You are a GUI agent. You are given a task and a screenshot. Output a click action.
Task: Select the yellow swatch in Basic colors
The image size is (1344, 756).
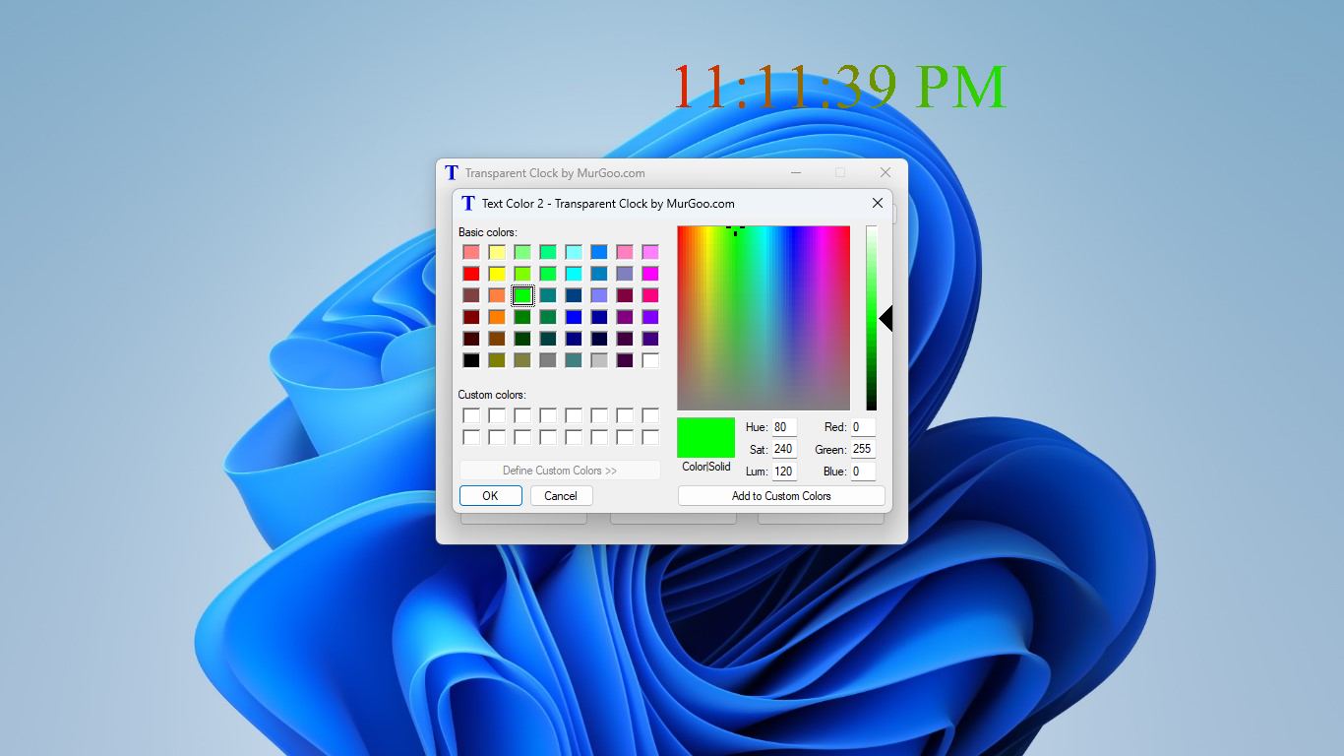[x=497, y=274]
